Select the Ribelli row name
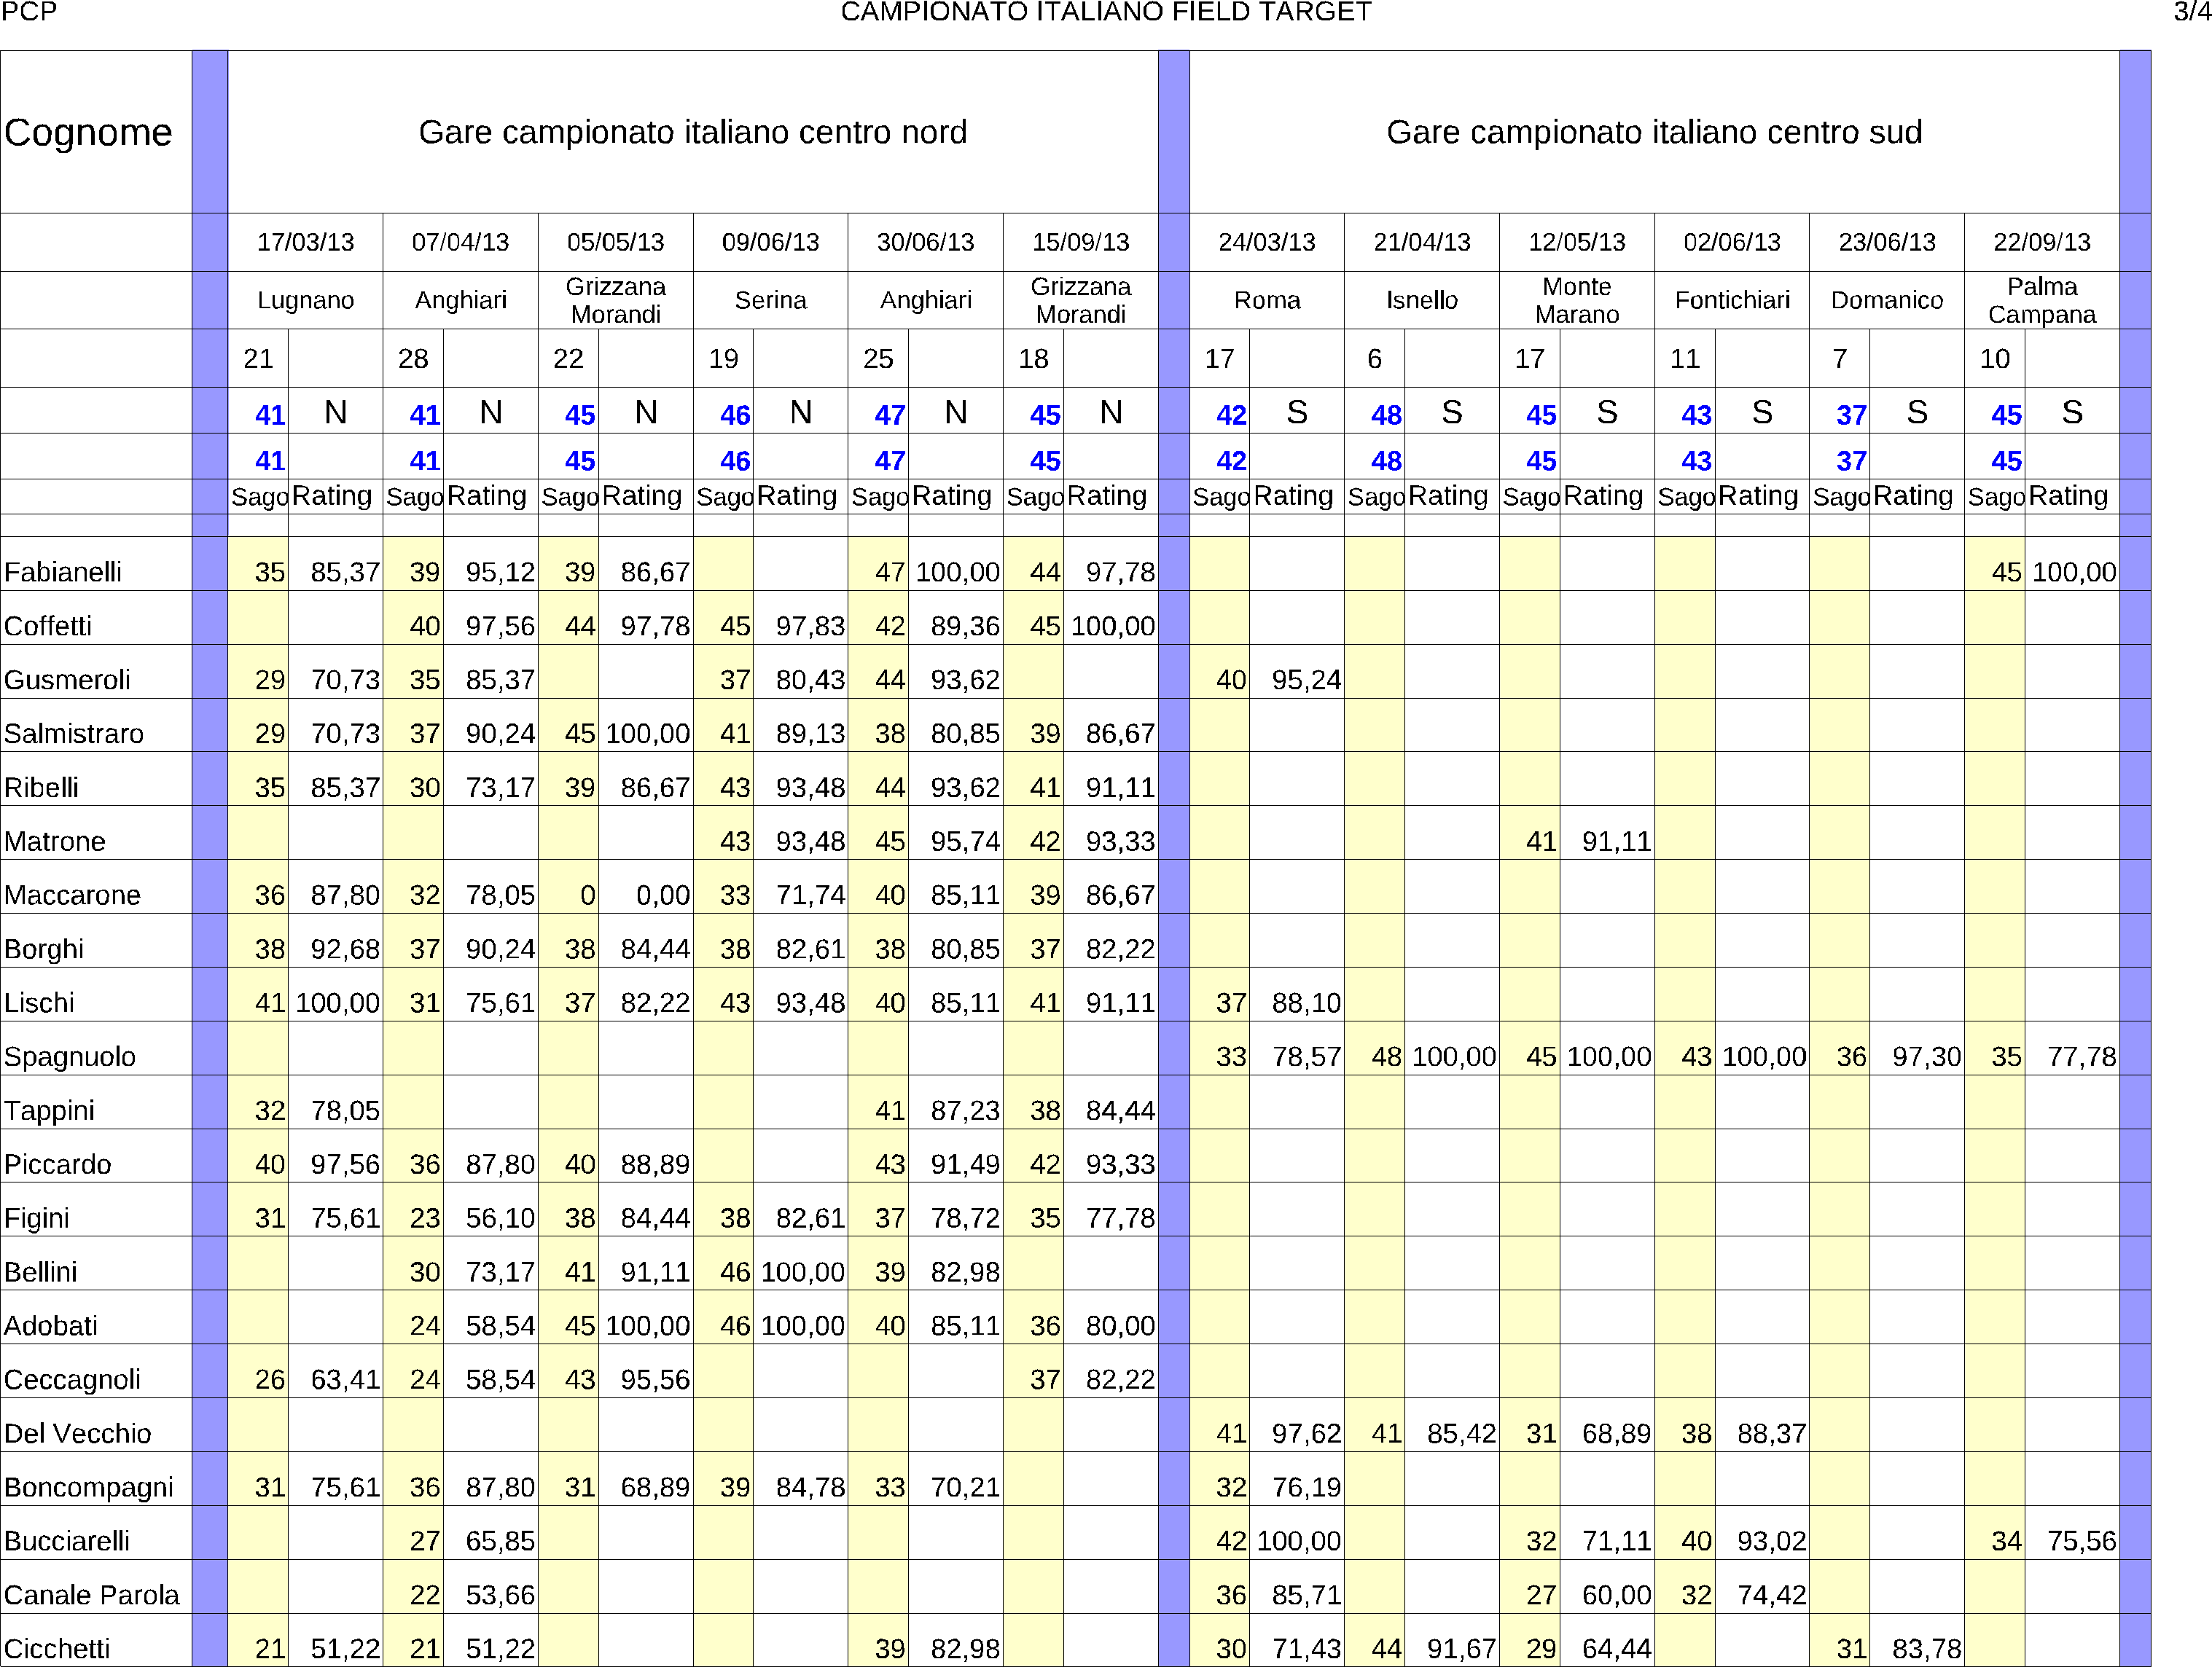The image size is (2212, 1667). [41, 788]
